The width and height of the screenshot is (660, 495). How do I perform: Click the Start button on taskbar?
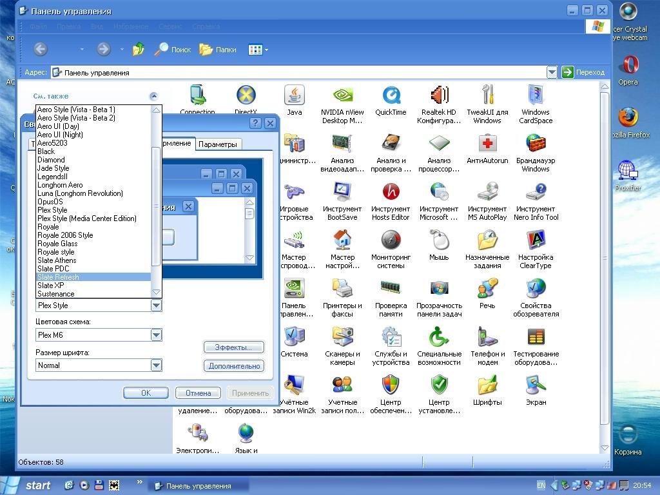point(29,485)
